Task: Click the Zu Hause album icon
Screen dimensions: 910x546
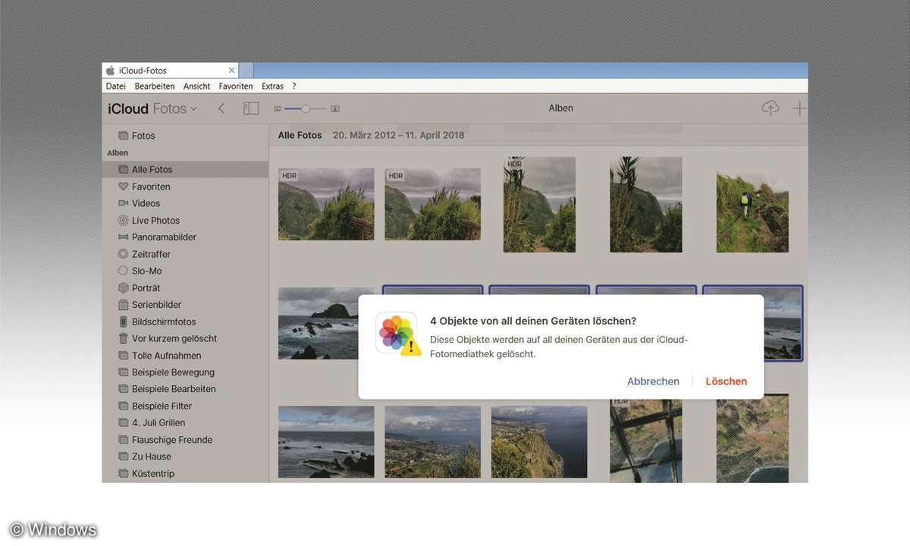Action: coord(123,457)
